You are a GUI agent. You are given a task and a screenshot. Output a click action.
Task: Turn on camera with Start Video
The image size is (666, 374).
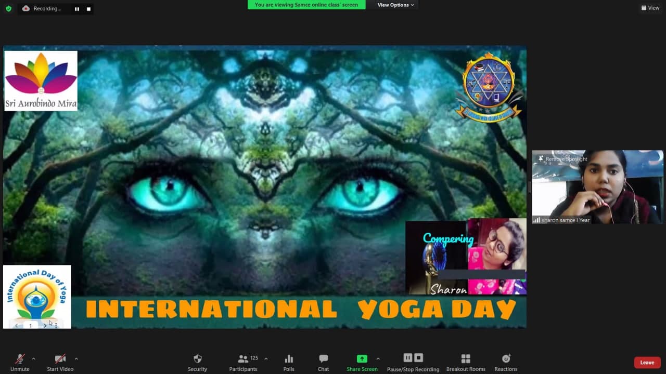coord(60,362)
